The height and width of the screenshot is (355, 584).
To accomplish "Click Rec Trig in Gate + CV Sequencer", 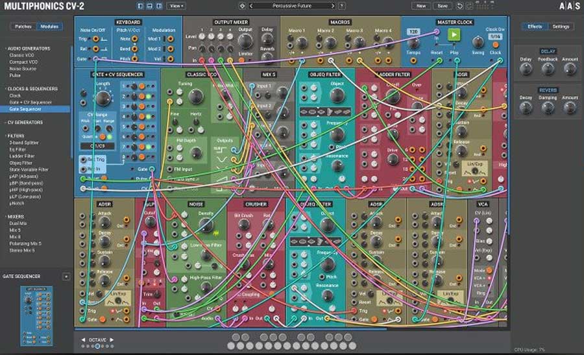I will coord(92,160).
